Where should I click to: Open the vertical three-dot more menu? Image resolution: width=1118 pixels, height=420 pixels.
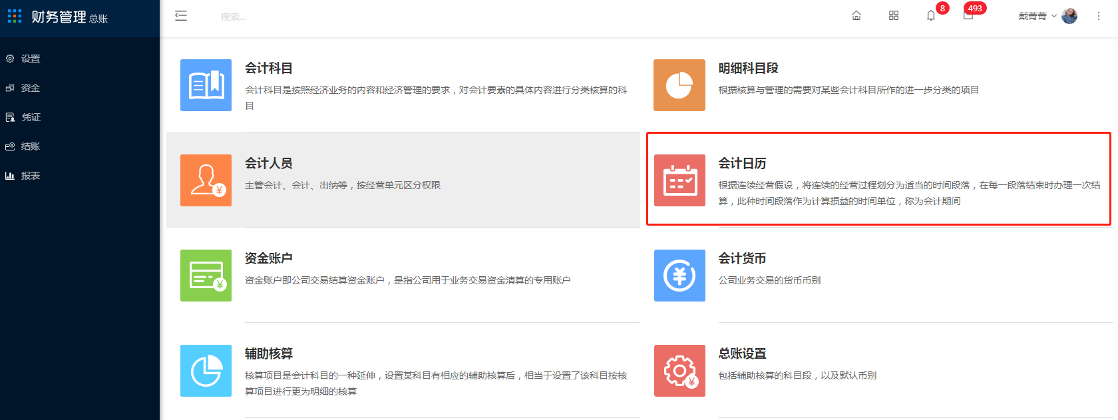tap(1099, 16)
